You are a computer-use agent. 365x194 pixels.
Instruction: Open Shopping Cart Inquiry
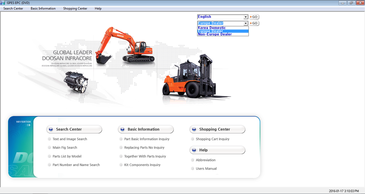pos(213,139)
